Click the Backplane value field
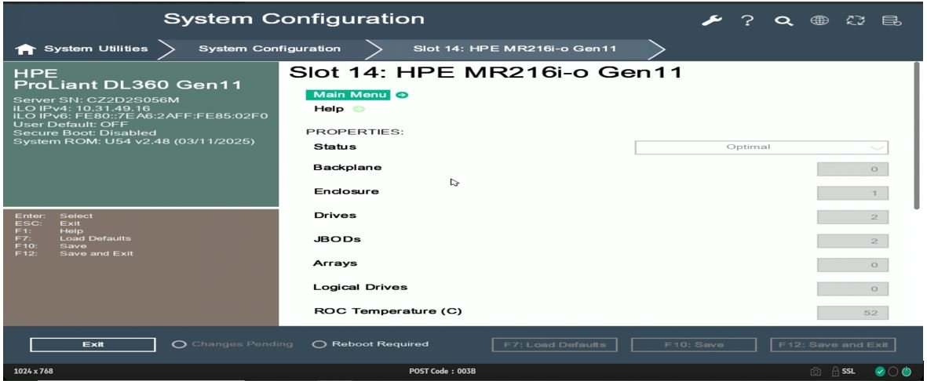 coord(852,169)
